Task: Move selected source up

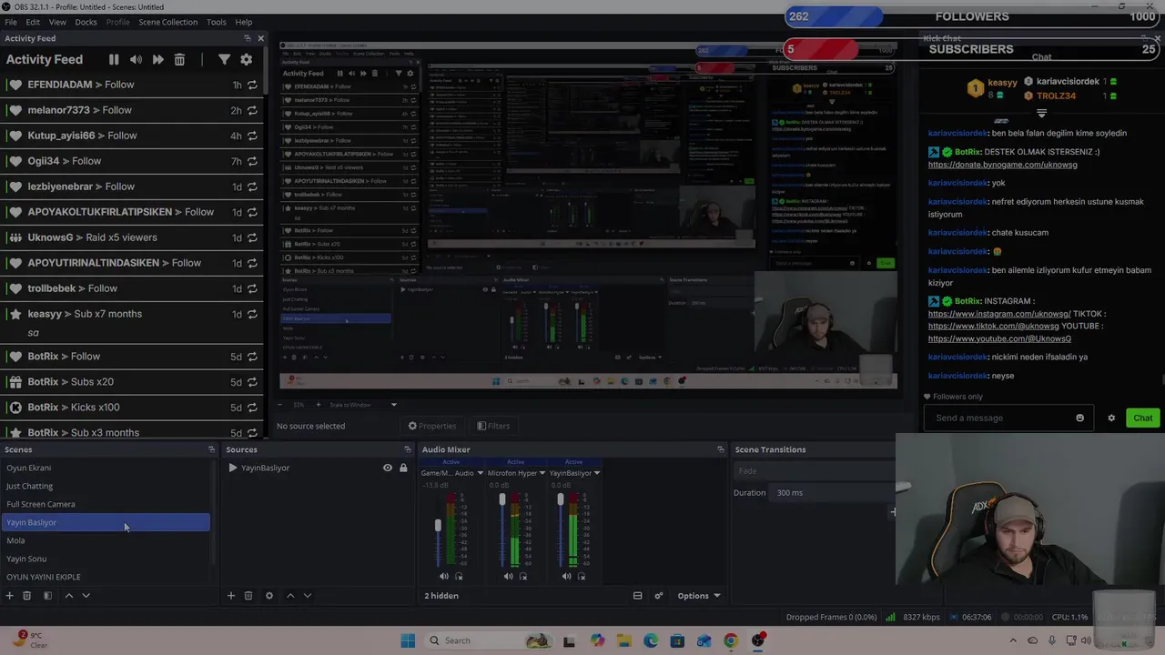Action: (x=289, y=596)
